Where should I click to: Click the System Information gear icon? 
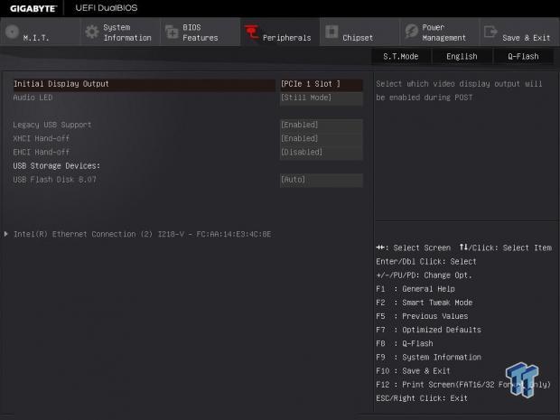click(91, 32)
